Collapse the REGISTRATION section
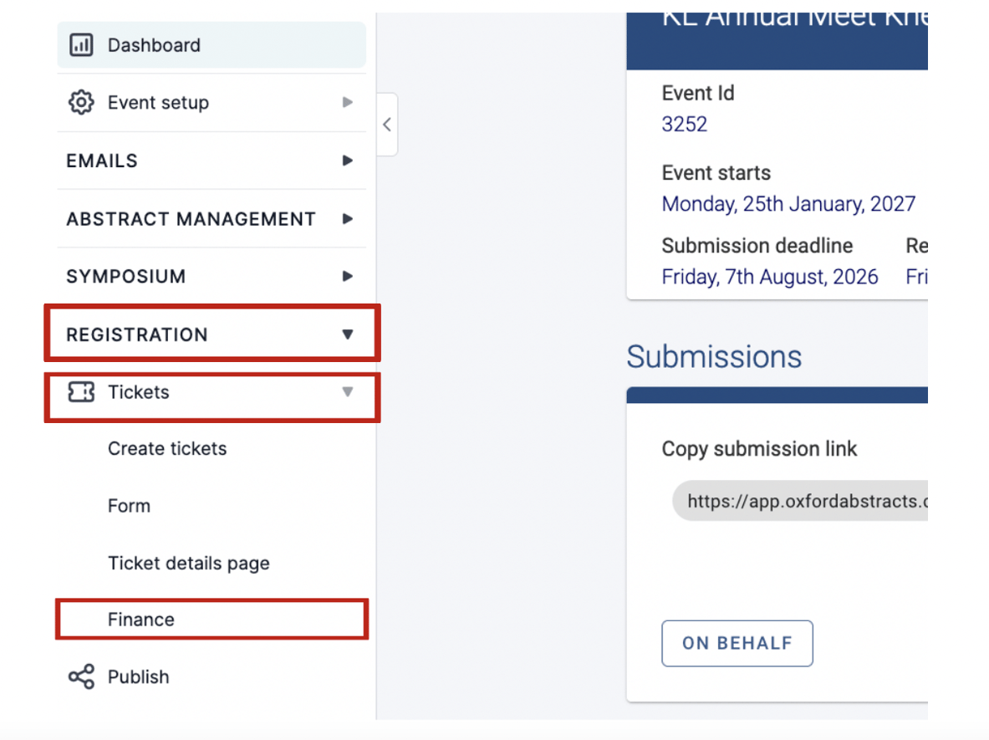 (348, 334)
